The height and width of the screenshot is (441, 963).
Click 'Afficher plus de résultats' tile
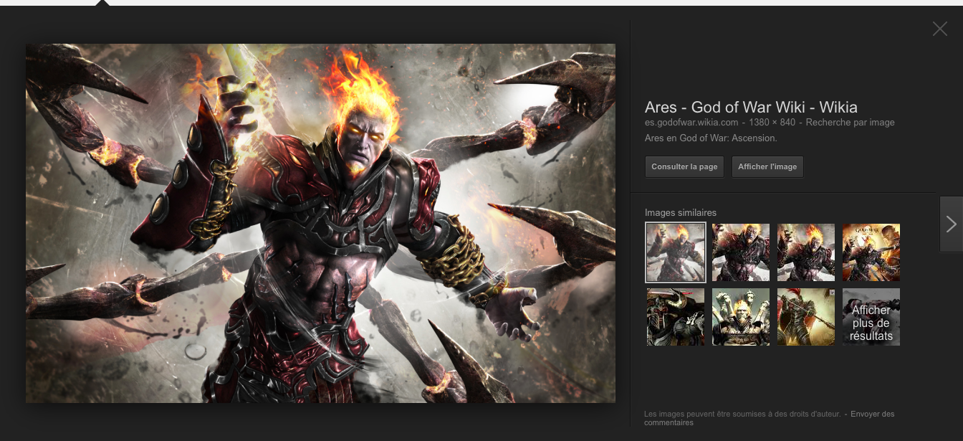[871, 317]
